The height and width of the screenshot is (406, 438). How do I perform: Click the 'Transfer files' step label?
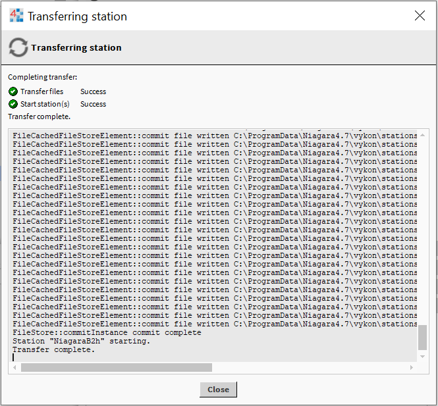[x=41, y=91]
